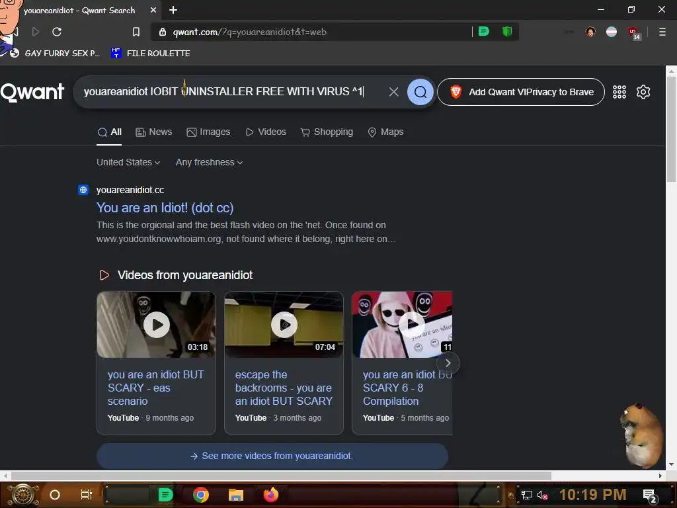Open You are an Idiot! (dot cc) result
Image resolution: width=677 pixels, height=508 pixels.
[165, 208]
